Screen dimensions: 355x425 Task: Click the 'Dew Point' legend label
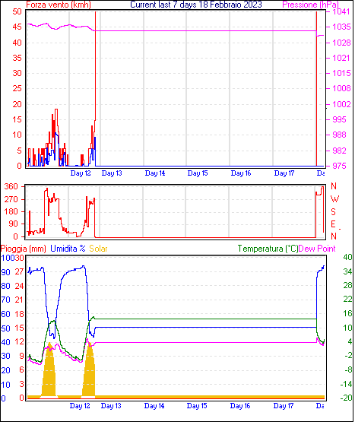(317, 249)
